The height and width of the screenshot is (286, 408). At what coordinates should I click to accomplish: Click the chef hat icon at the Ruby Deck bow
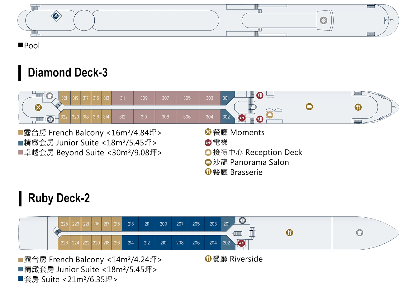[x=359, y=232]
